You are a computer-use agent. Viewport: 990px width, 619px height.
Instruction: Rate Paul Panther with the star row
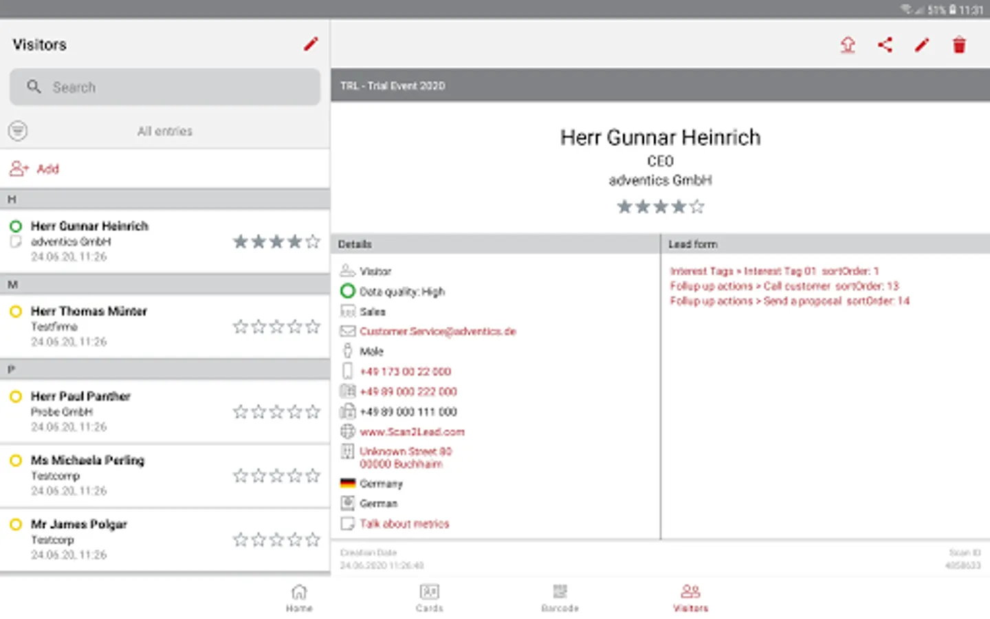[x=276, y=412]
